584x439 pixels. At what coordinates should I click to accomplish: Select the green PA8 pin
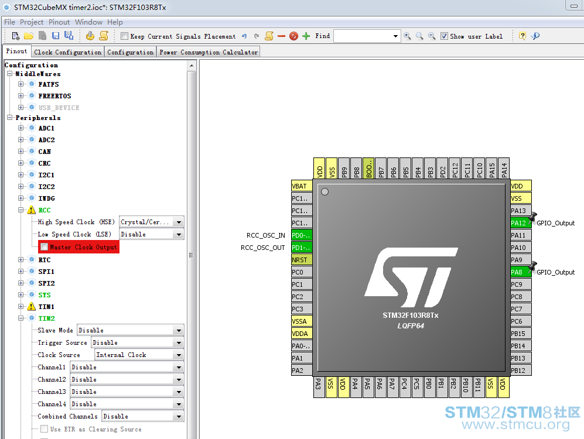[x=520, y=272]
